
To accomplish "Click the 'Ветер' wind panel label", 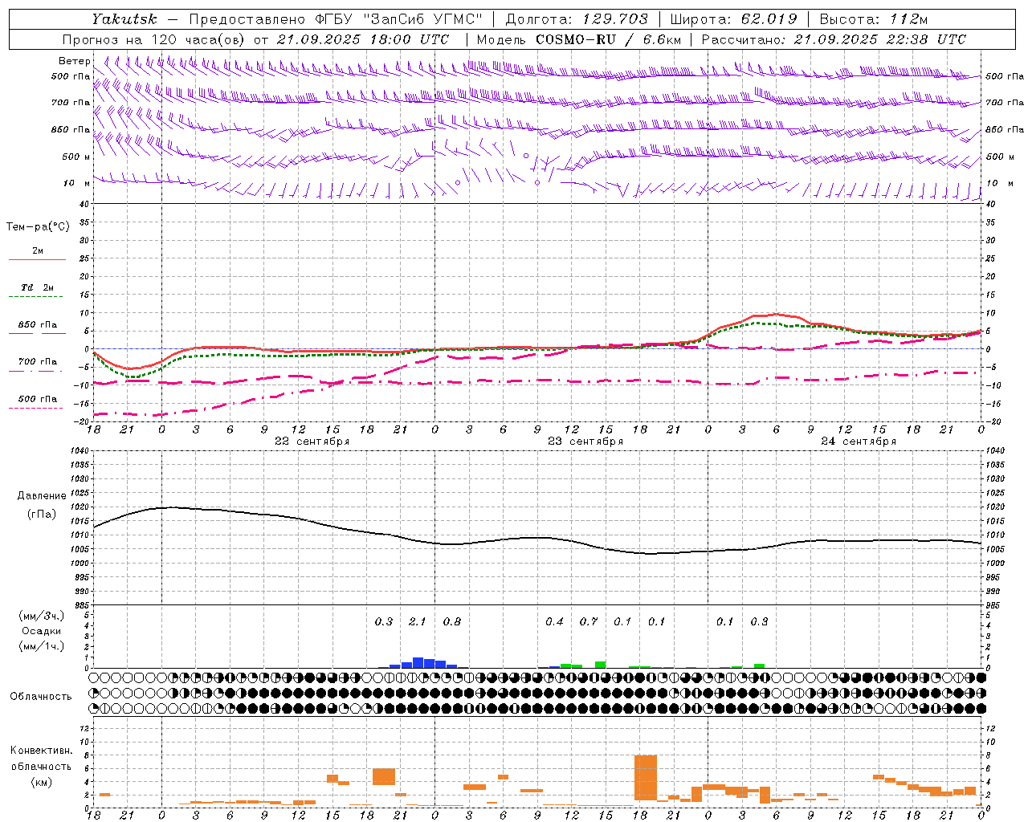I will [x=74, y=61].
